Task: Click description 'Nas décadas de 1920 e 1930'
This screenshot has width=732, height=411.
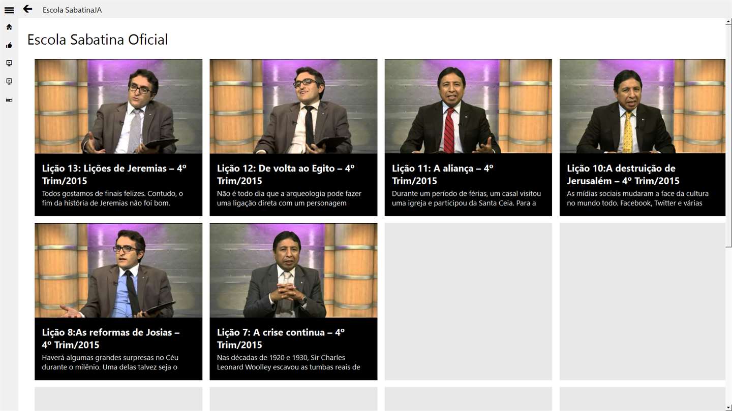Action: click(289, 362)
